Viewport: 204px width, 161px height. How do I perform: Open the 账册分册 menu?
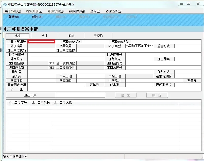pos(55,11)
